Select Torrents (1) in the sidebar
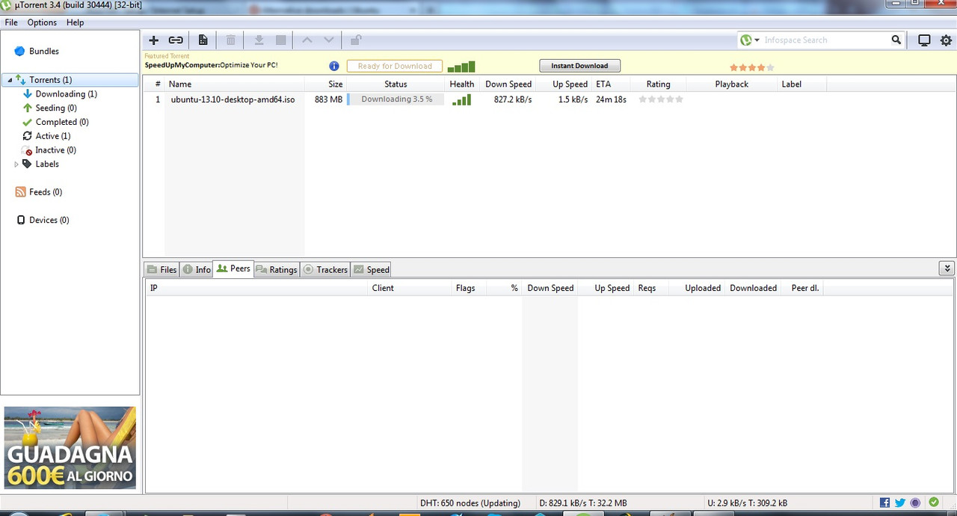Screen dimensions: 957x516 tap(51, 80)
